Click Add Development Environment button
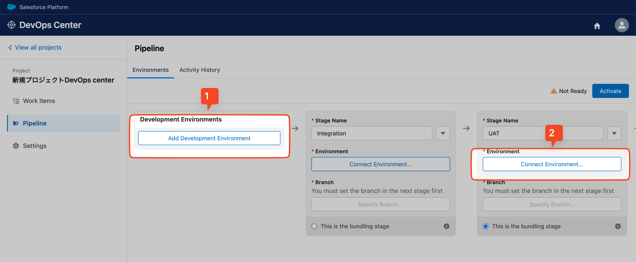The height and width of the screenshot is (262, 636). click(209, 138)
